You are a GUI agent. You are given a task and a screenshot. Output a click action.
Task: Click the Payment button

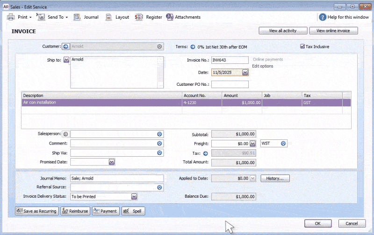[x=106, y=211]
